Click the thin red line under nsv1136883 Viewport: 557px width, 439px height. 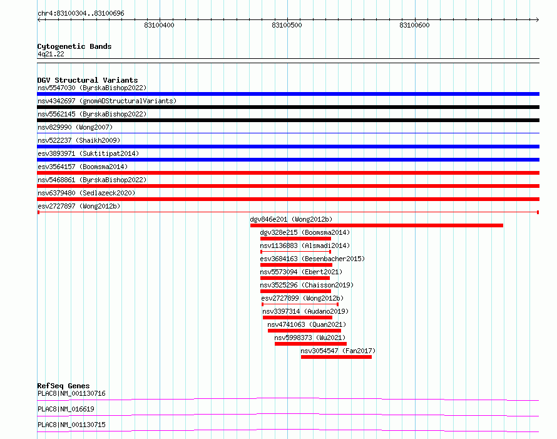(295, 252)
